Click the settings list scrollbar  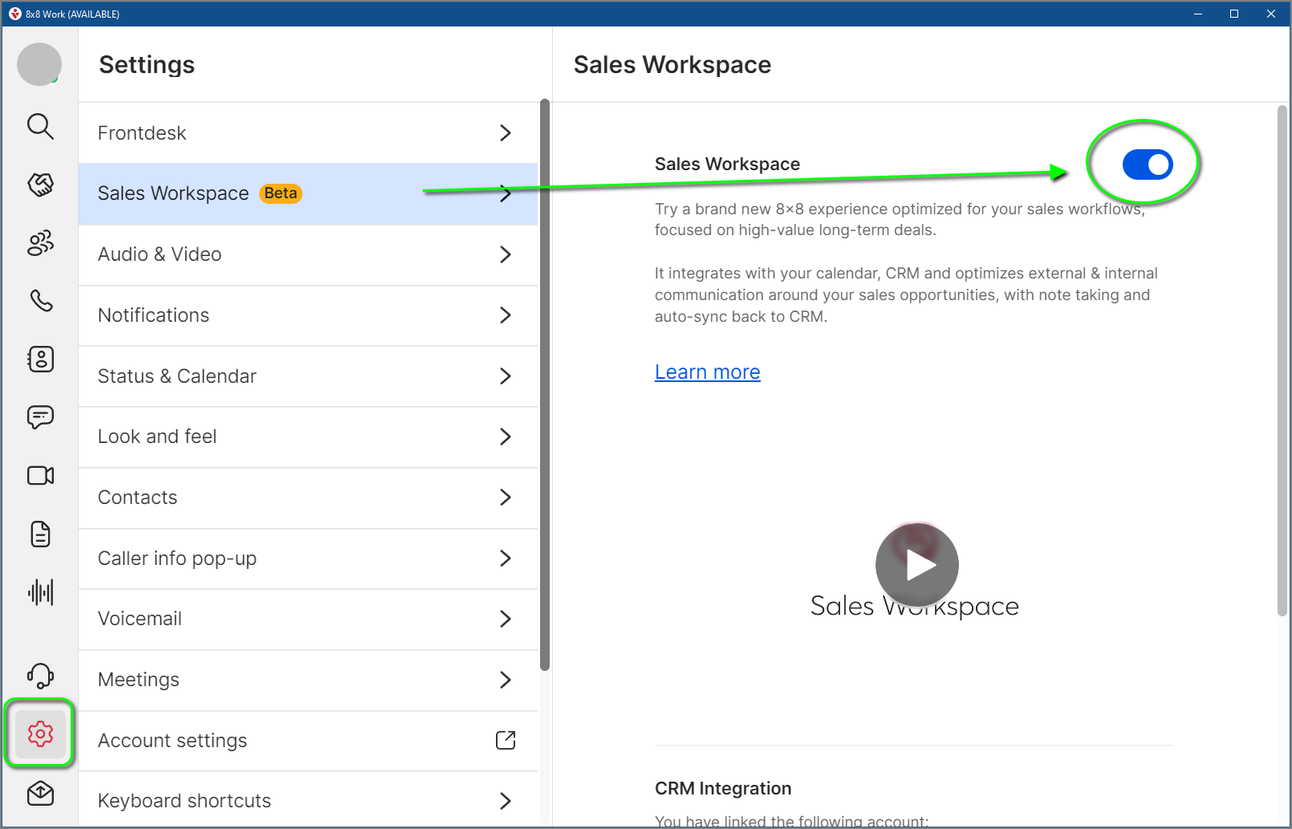click(545, 385)
